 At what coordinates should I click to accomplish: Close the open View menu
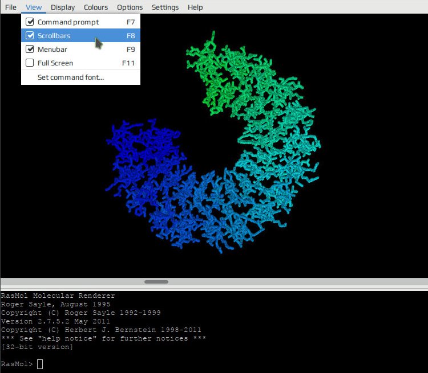pyautogui.click(x=34, y=7)
